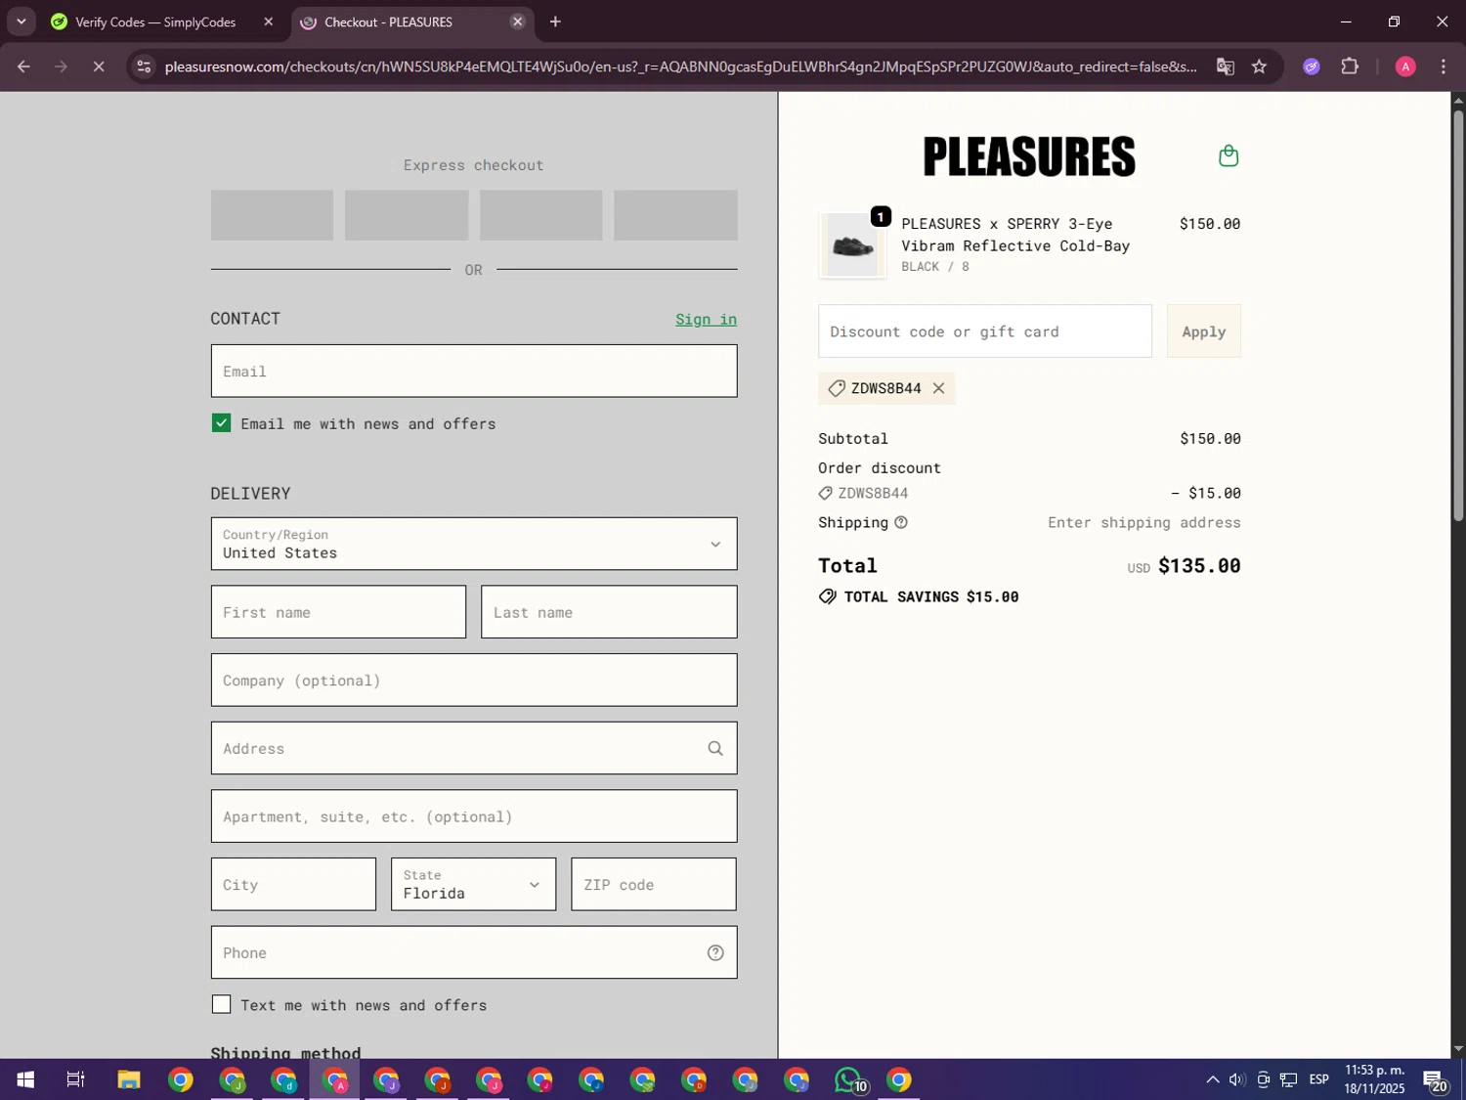This screenshot has height=1100, width=1466.
Task: Show hidden system tray icons
Action: tap(1212, 1079)
